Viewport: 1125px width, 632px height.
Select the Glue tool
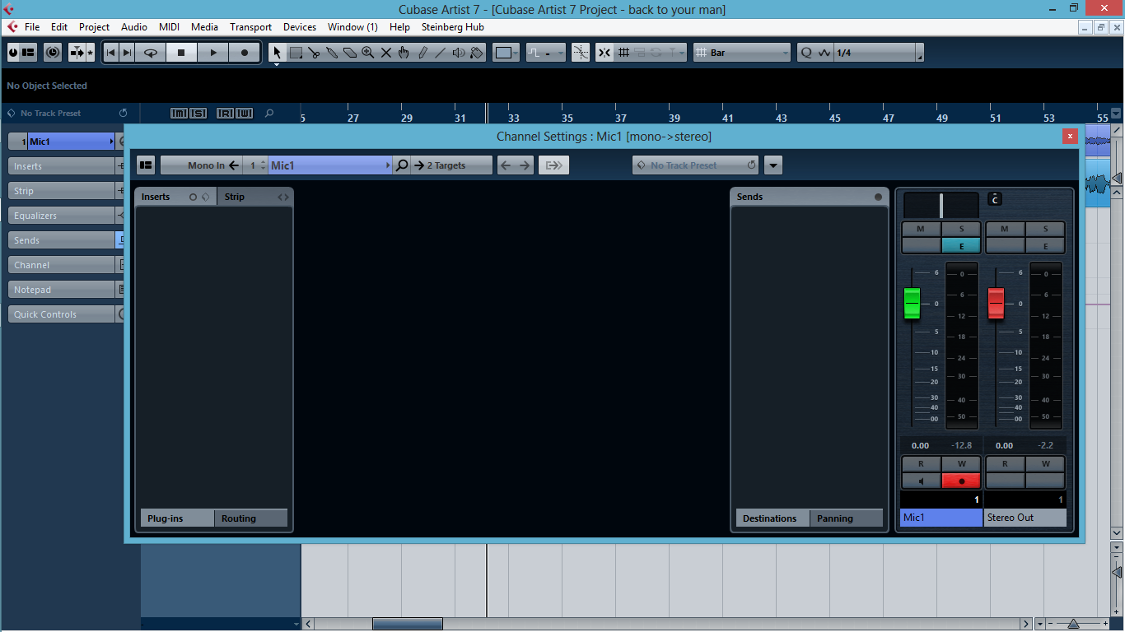332,53
